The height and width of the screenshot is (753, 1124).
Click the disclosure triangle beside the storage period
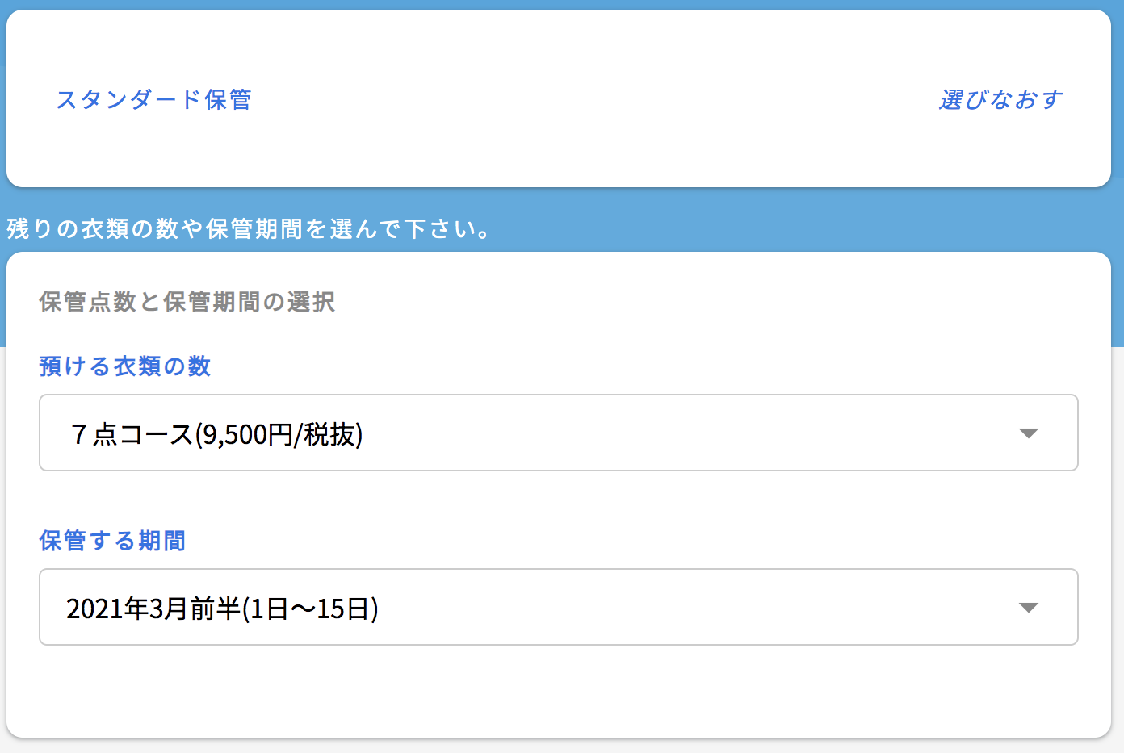(x=1028, y=607)
